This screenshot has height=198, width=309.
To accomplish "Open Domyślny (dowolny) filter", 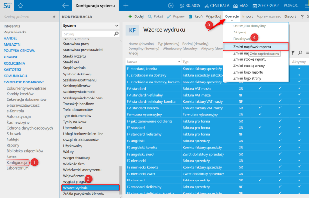I will click(x=144, y=49).
